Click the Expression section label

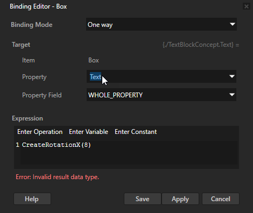(27, 118)
